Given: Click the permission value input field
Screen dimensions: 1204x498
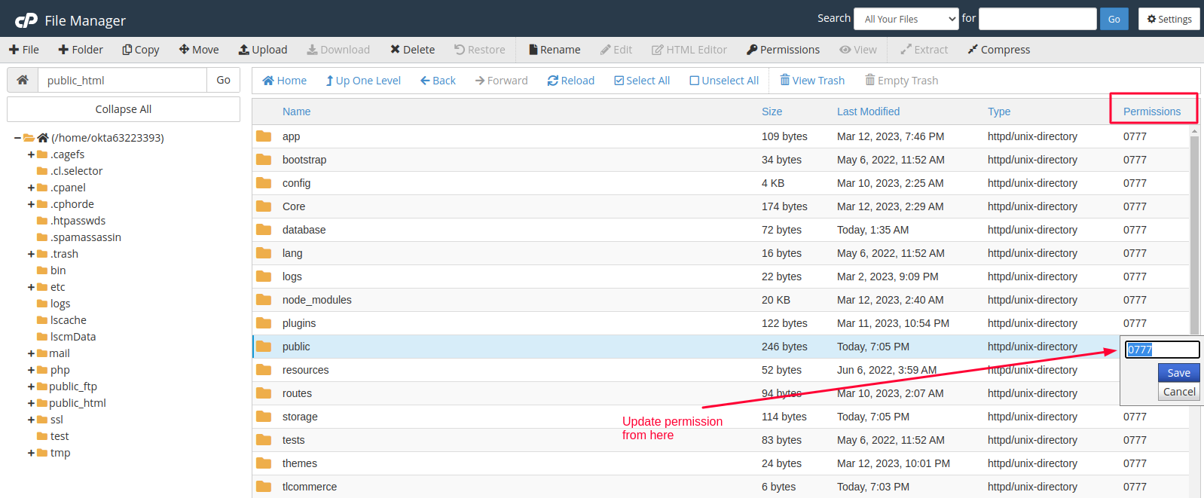Looking at the screenshot, I should pos(1162,350).
